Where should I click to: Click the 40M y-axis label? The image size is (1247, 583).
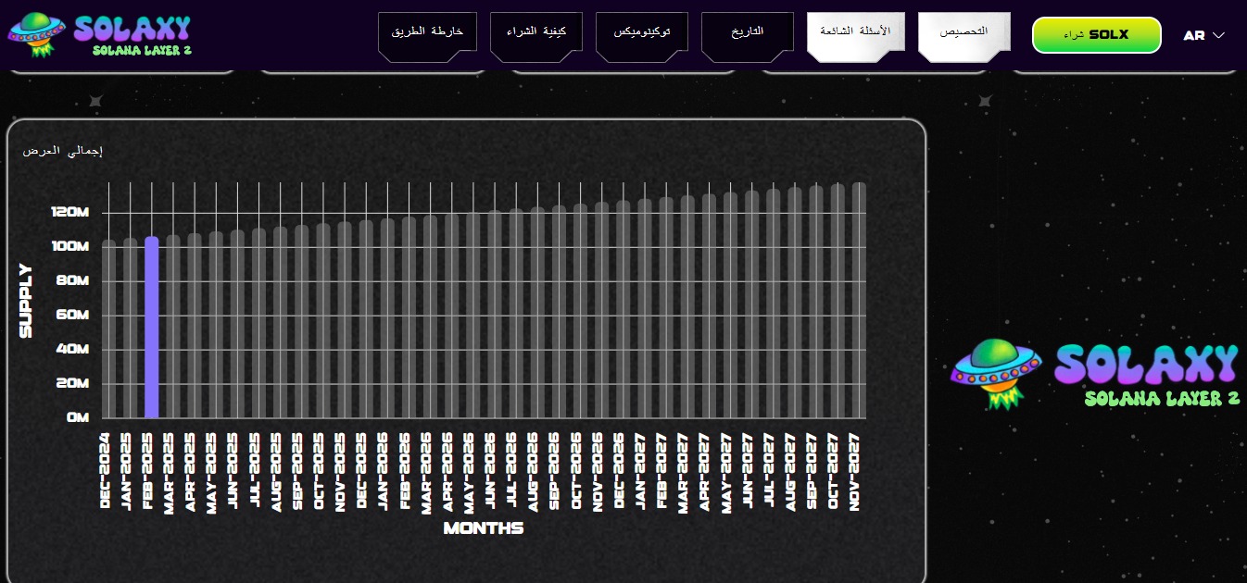[x=72, y=350]
